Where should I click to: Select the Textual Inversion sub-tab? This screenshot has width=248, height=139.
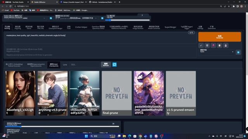point(14,65)
